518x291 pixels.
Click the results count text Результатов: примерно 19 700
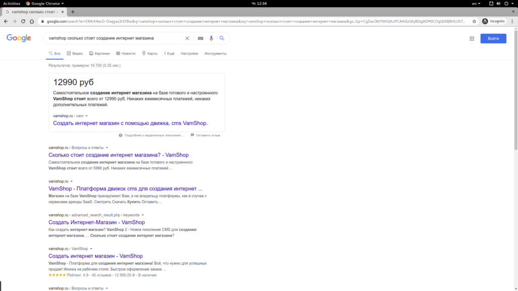click(x=84, y=66)
